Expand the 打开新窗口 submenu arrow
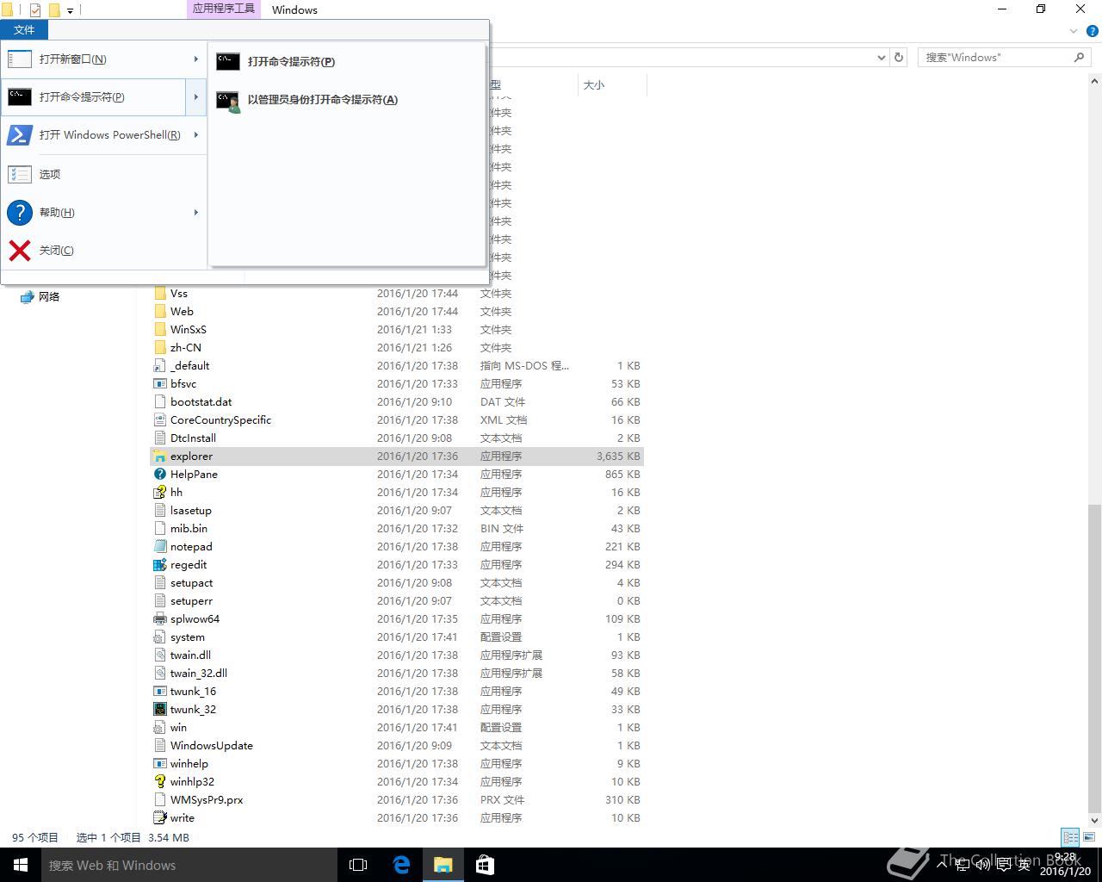 (x=196, y=59)
